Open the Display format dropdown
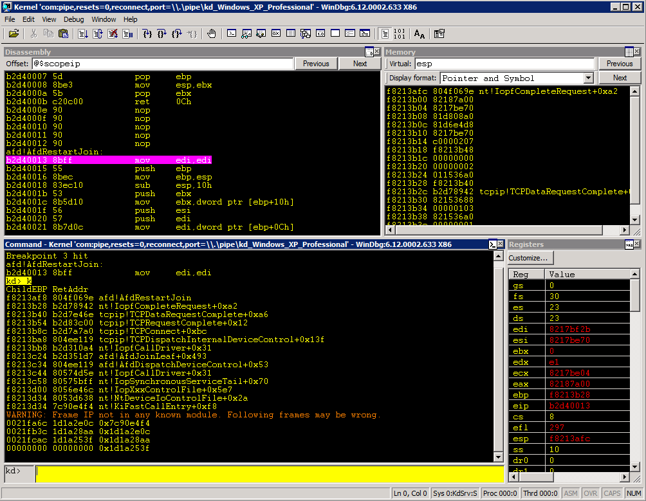The image size is (646, 501). (588, 78)
